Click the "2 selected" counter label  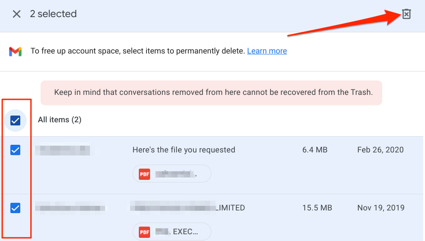coord(53,14)
